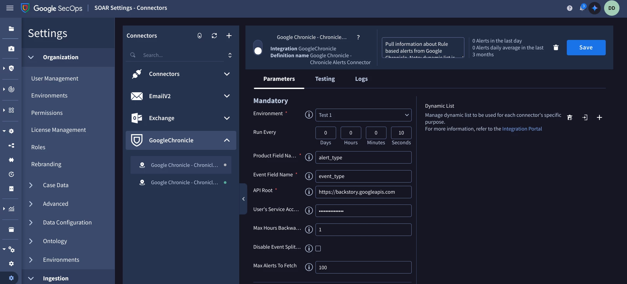The height and width of the screenshot is (284, 627).
Task: Clear the dynamic list with stacked trash icon
Action: click(x=570, y=118)
